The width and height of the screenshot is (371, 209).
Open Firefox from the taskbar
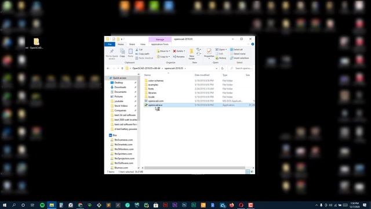(x=232, y=205)
